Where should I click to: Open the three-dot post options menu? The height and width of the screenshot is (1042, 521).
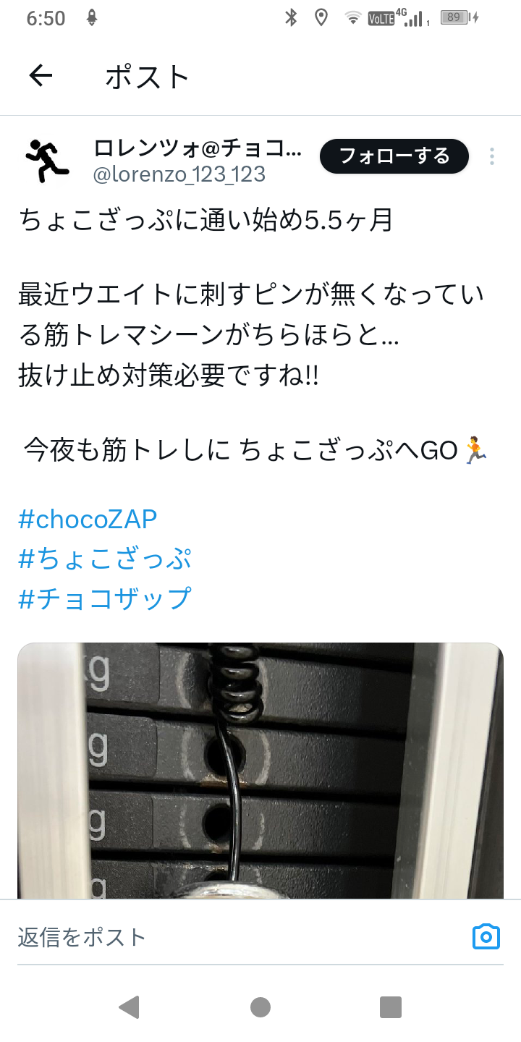(492, 156)
